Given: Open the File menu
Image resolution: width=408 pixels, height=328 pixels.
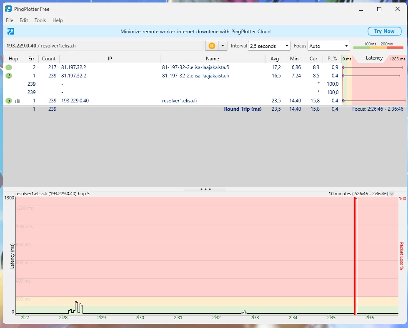Looking at the screenshot, I should pyautogui.click(x=10, y=20).
